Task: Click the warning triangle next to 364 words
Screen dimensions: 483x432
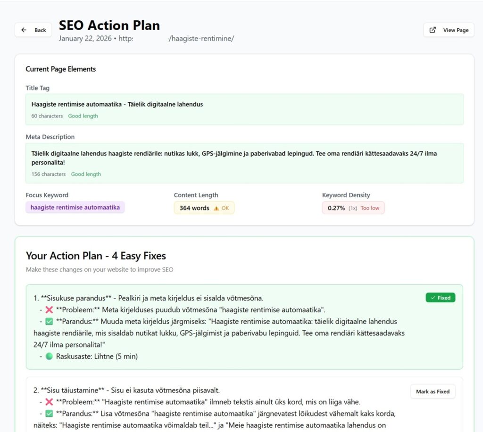Action: [216, 208]
